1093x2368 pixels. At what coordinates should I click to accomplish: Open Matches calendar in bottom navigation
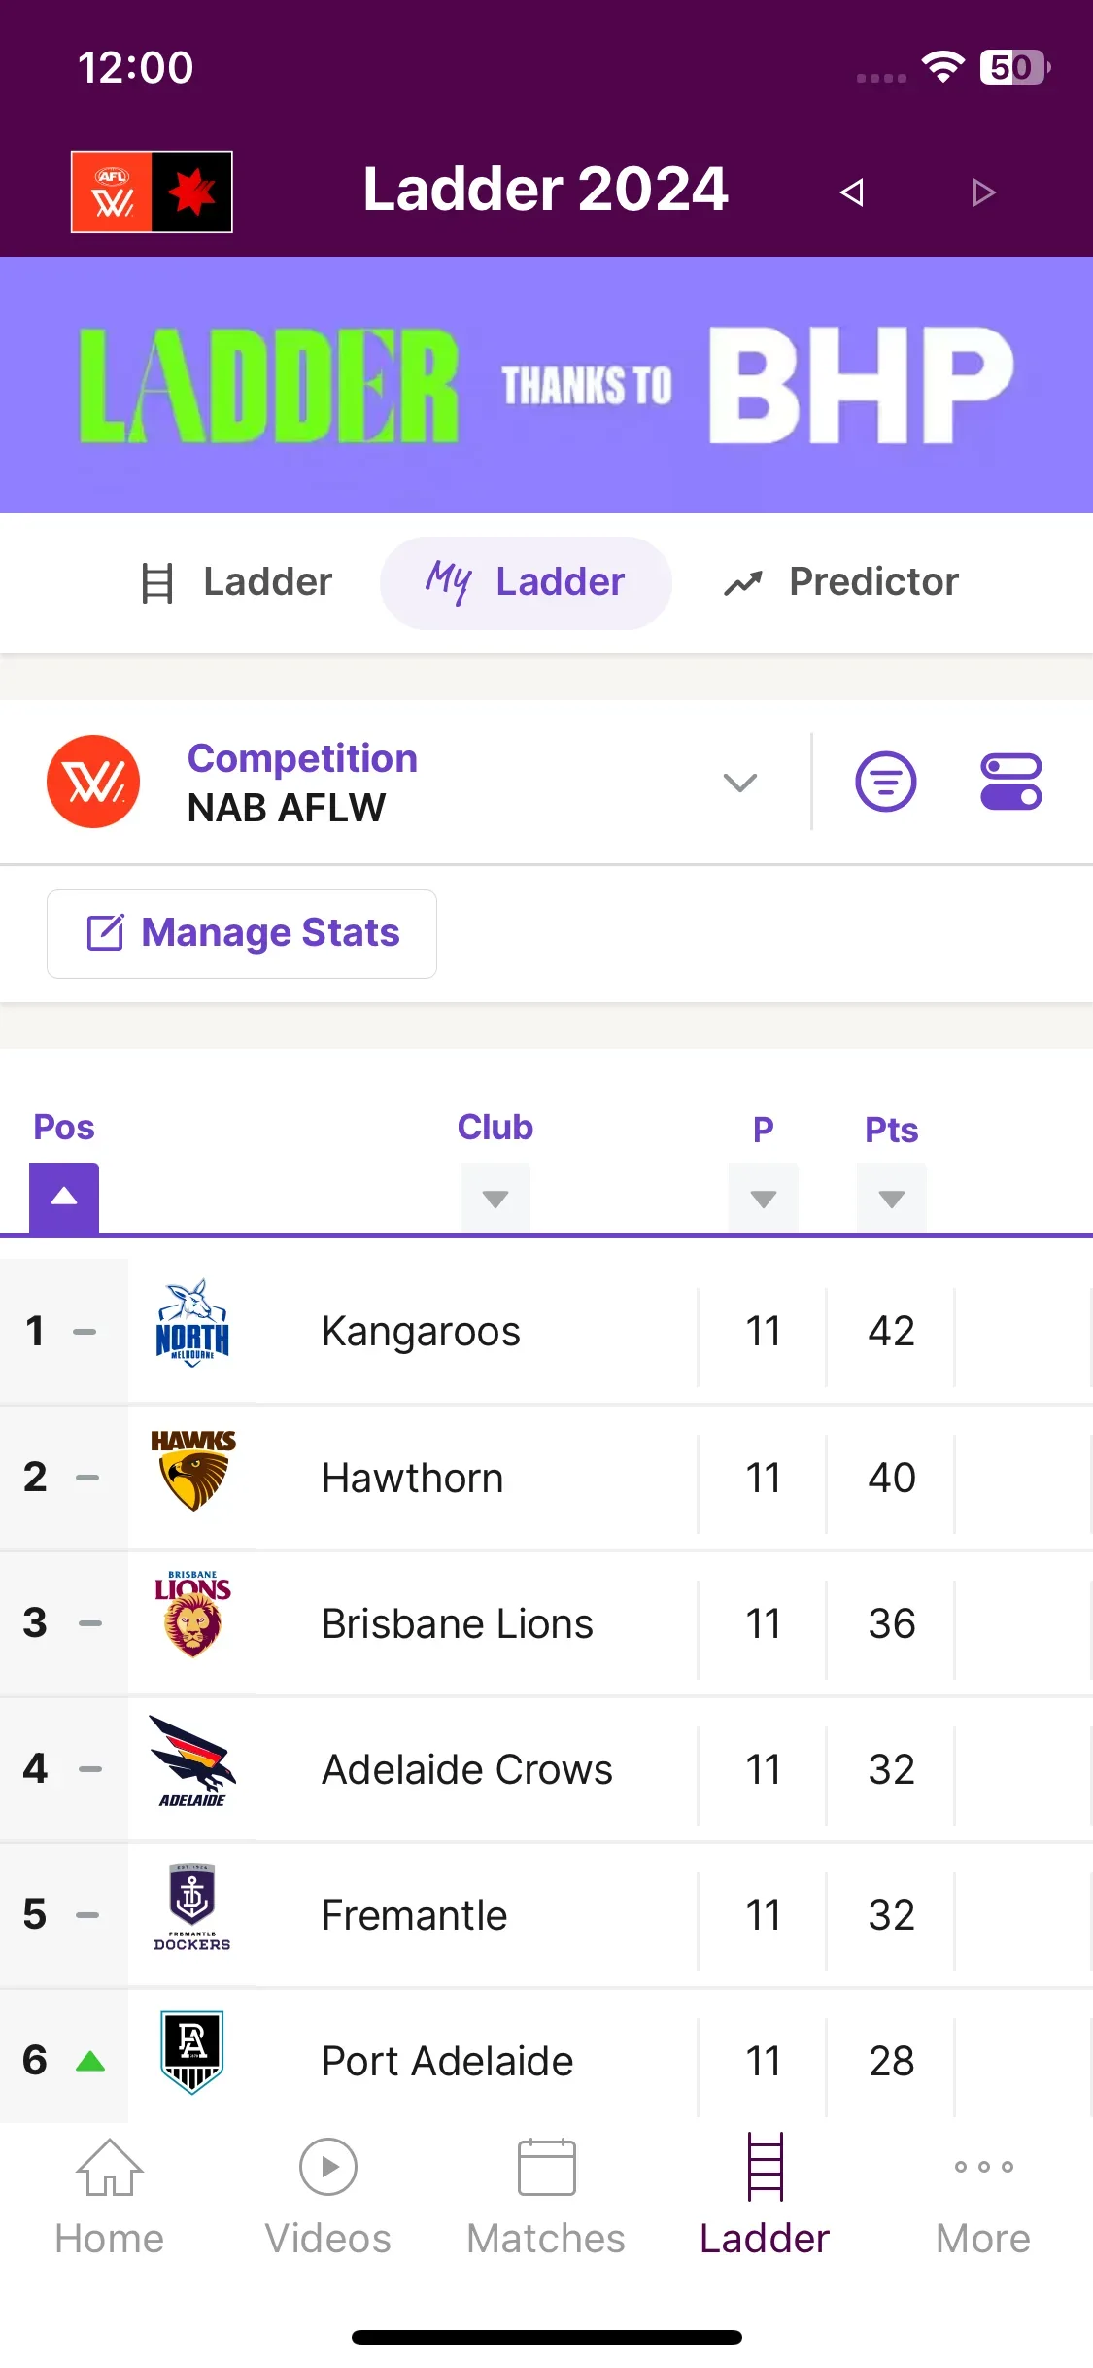point(546,2197)
